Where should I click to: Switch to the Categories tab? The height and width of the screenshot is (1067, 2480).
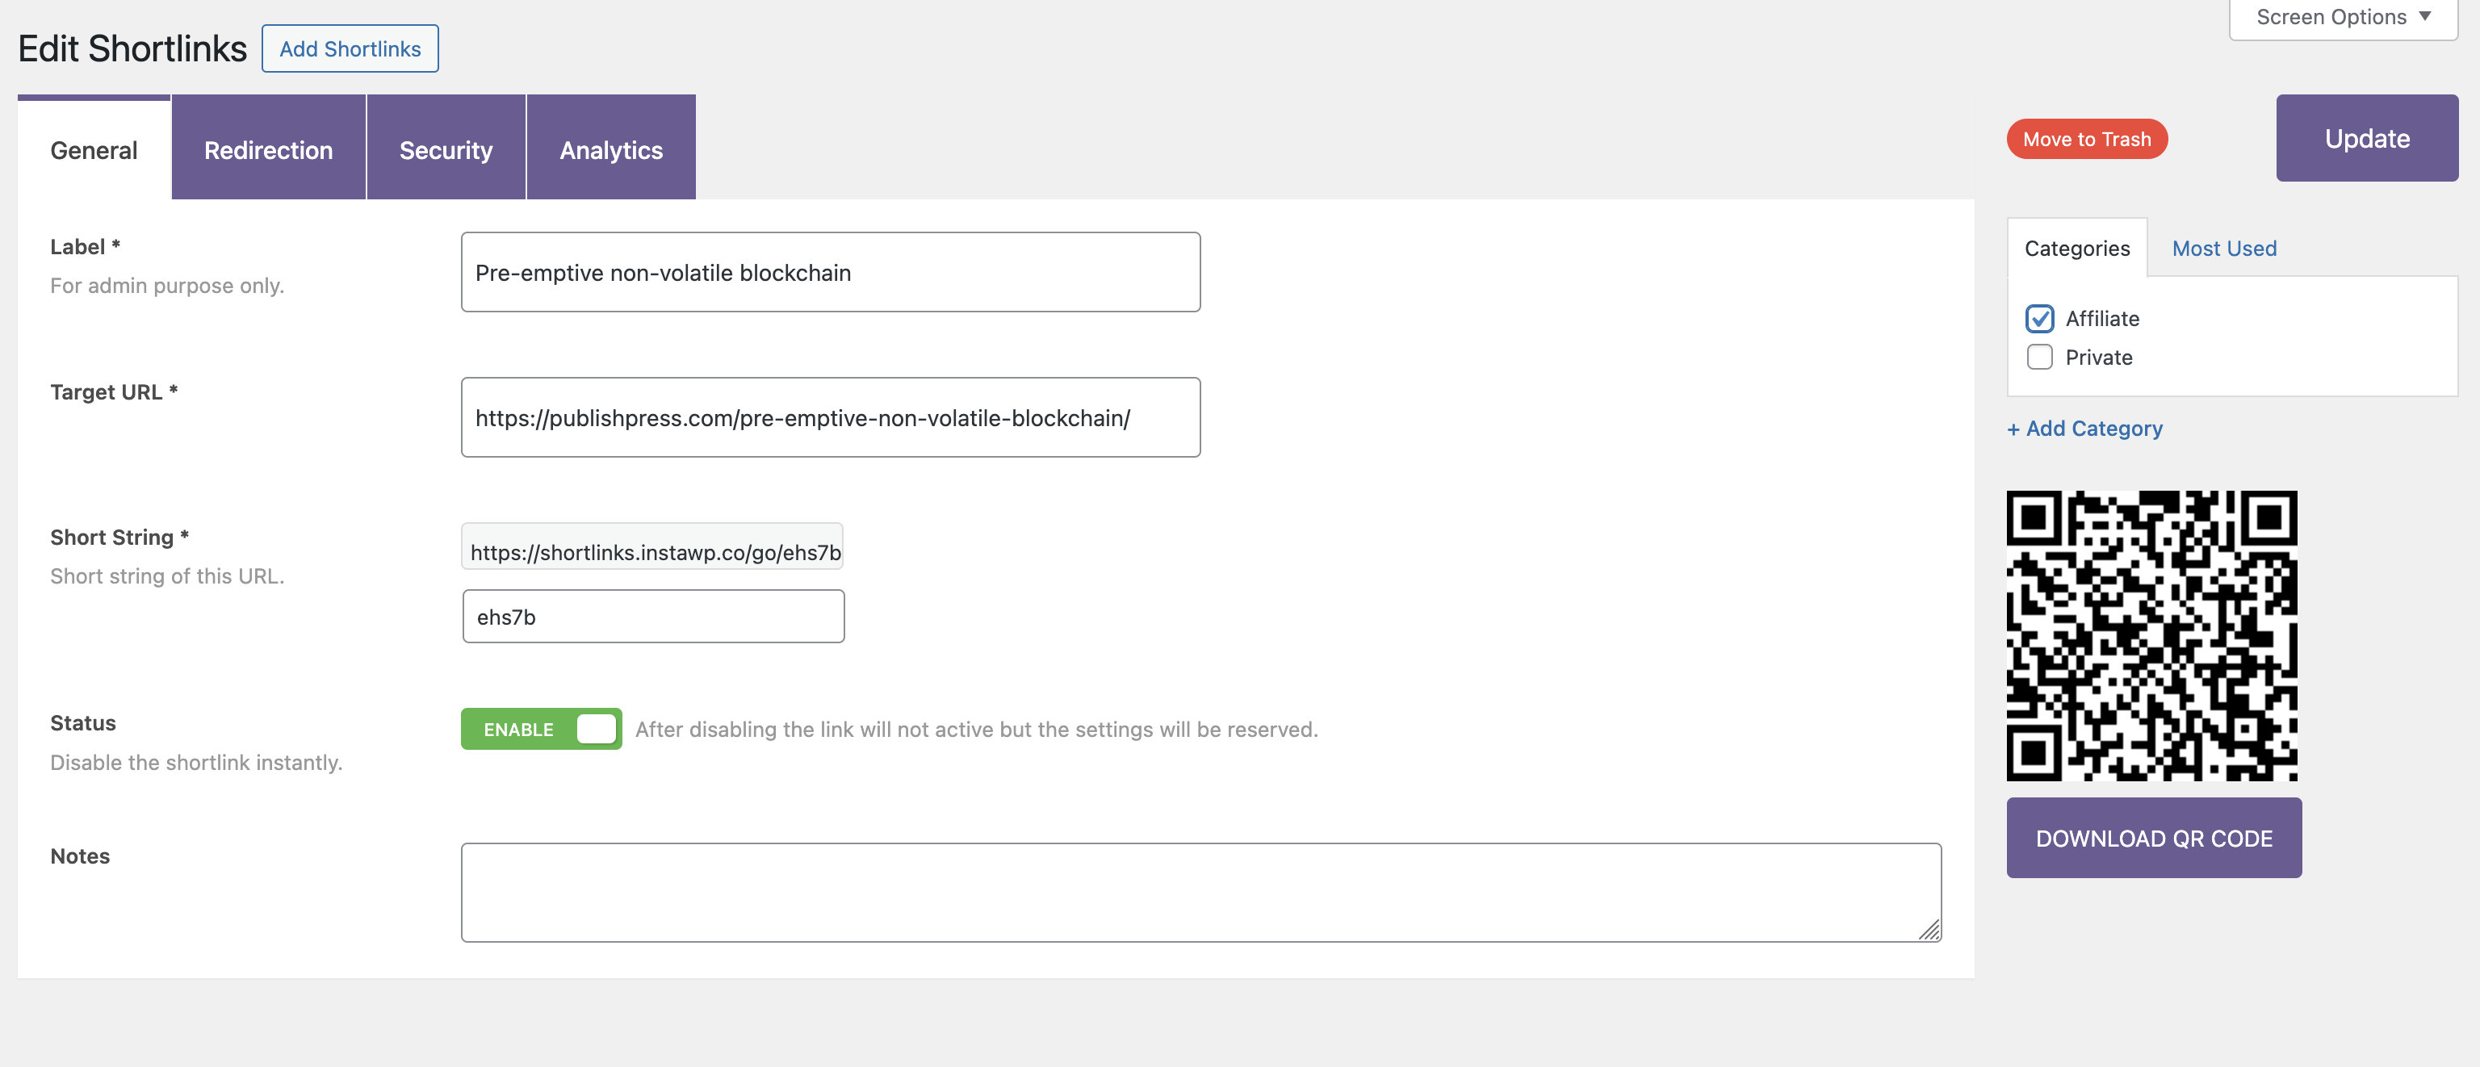pyautogui.click(x=2076, y=247)
